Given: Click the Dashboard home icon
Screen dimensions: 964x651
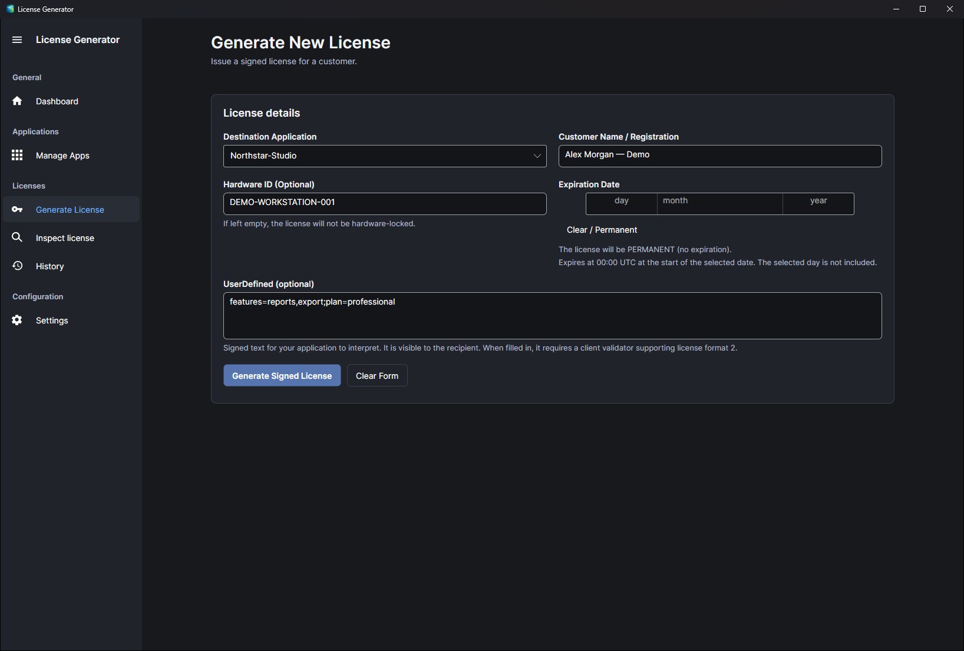Looking at the screenshot, I should click(x=17, y=101).
